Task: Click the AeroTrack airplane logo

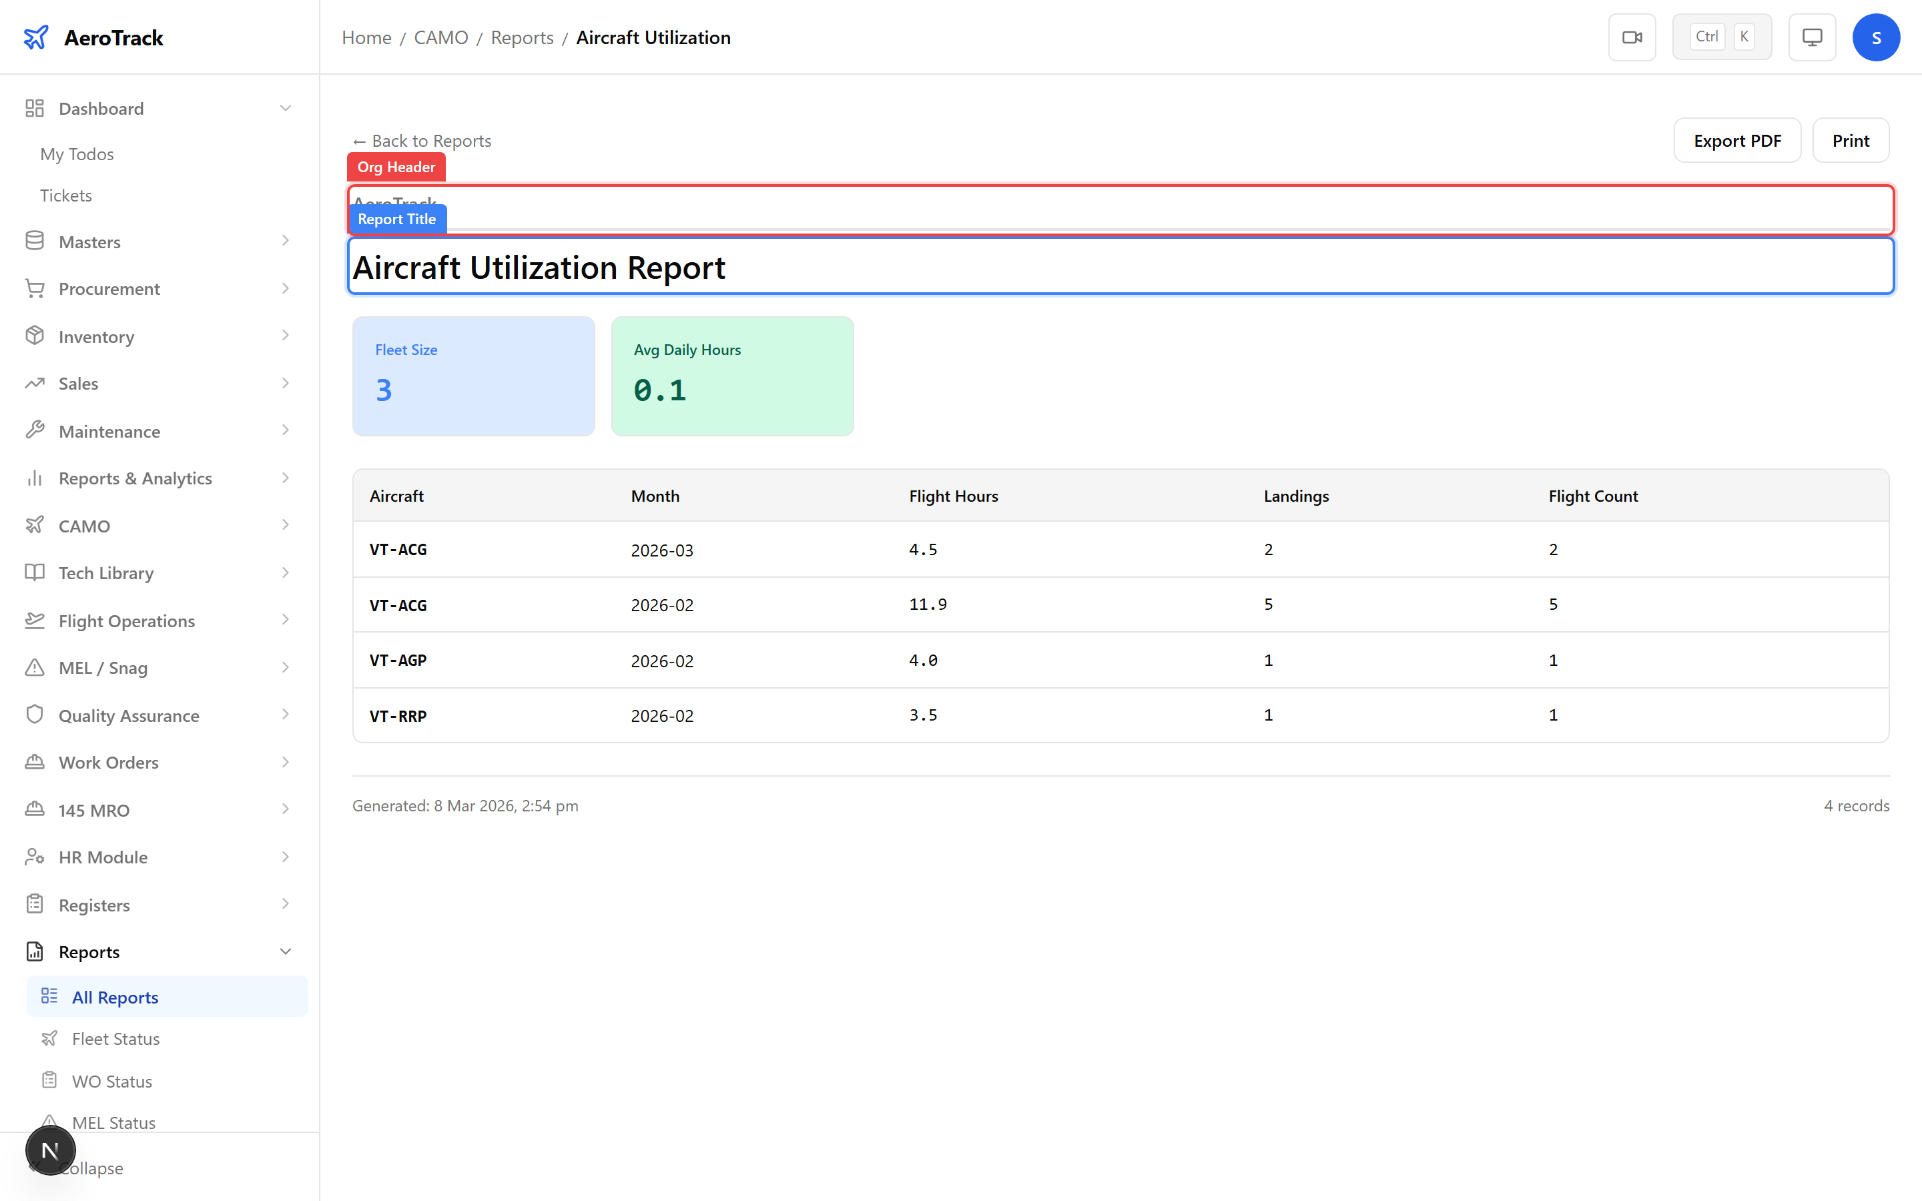Action: (x=36, y=37)
